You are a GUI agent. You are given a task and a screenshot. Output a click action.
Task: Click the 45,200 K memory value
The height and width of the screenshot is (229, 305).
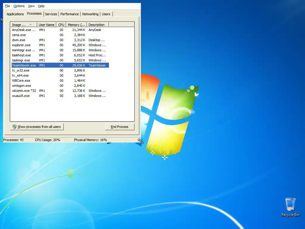coord(79,45)
